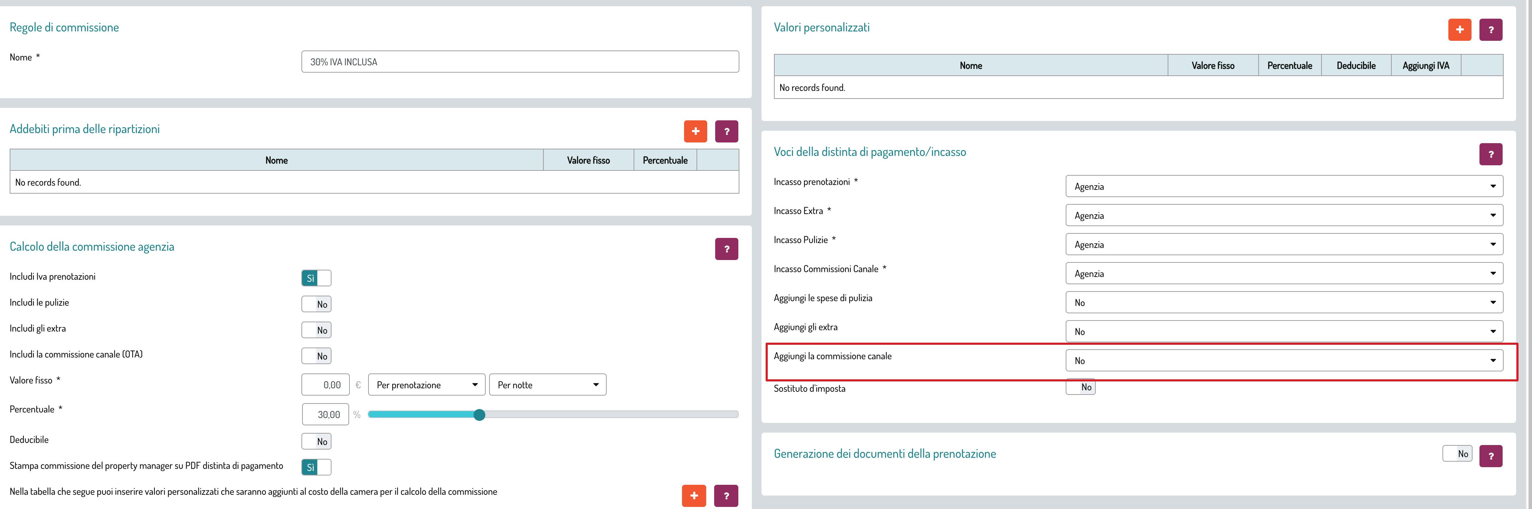Add a new row to Valori personalizzati
The width and height of the screenshot is (1532, 509).
pos(1459,30)
